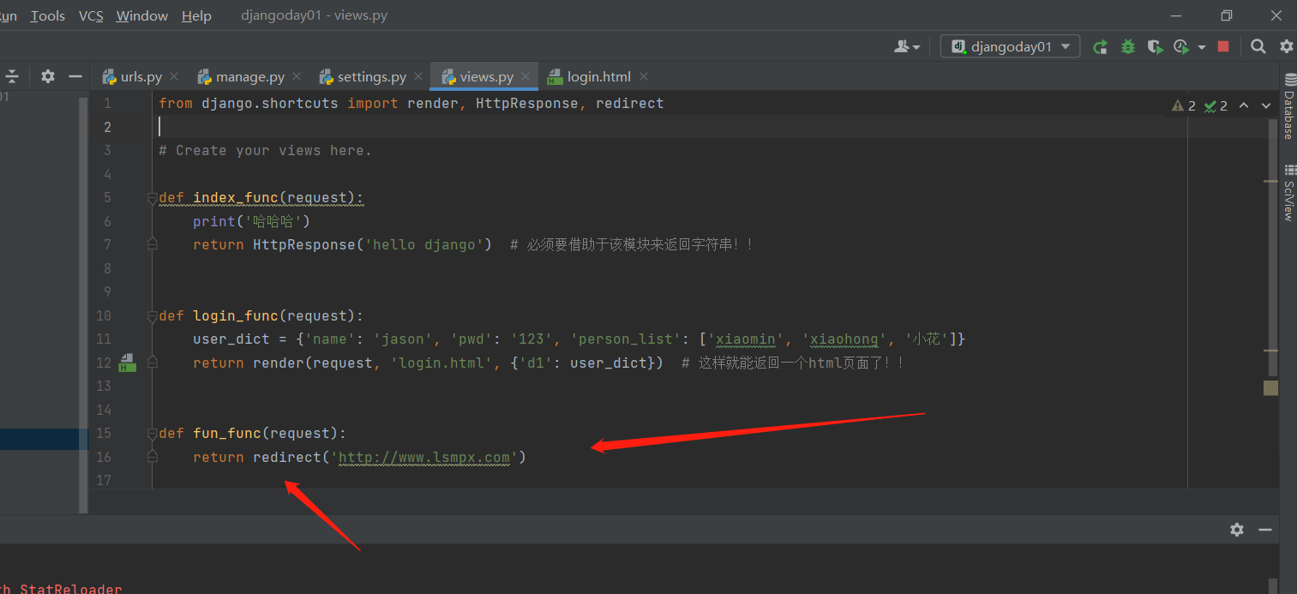Image resolution: width=1297 pixels, height=594 pixels.
Task: Go to next highlighted error arrow
Action: click(x=1266, y=106)
